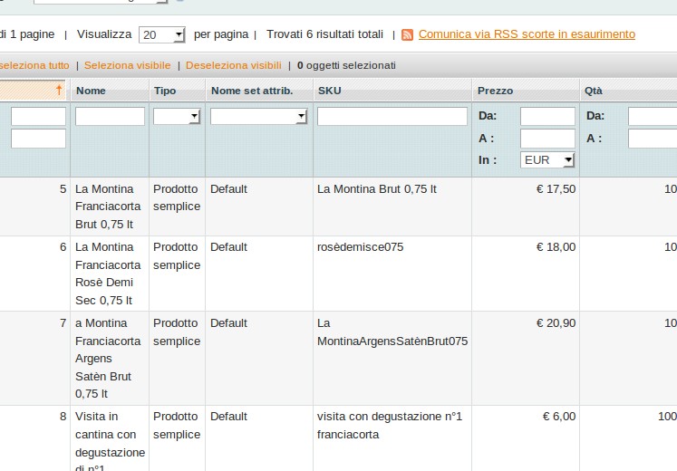The image size is (677, 471).
Task: Open the Visualizza per pagina dropdown
Action: click(x=162, y=34)
